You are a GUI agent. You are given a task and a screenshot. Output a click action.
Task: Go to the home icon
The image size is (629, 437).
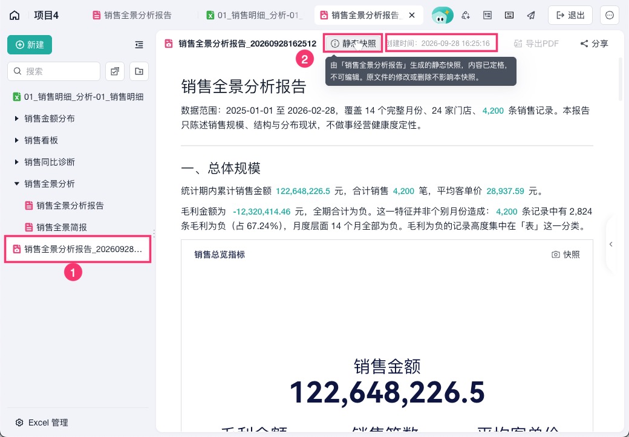[15, 16]
